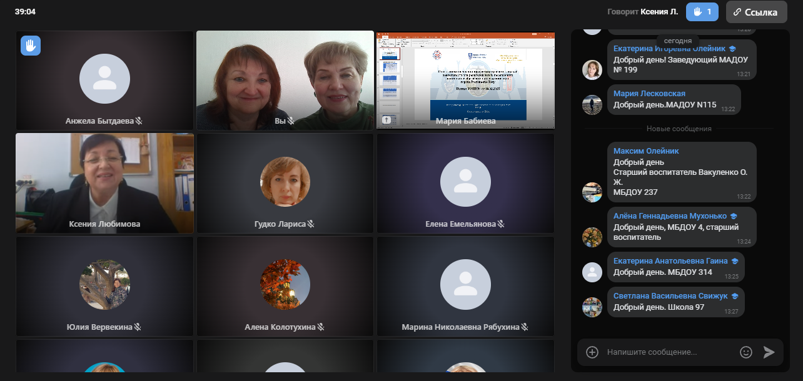Copy the meeting link via Ссылка button
Viewport: 803px width, 381px height.
[756, 12]
